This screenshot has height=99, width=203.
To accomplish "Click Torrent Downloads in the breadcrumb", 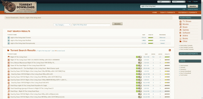I will tap(12, 18).
